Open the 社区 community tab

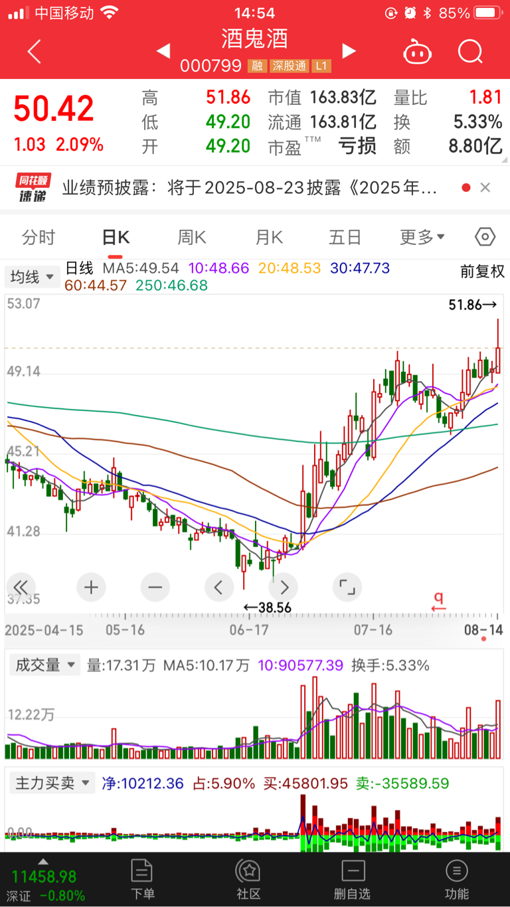[248, 879]
